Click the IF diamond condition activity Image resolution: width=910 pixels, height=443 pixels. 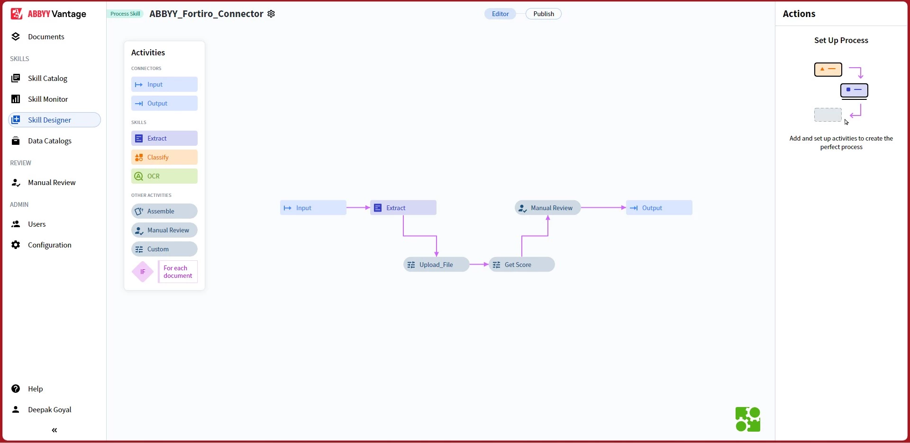pos(143,272)
